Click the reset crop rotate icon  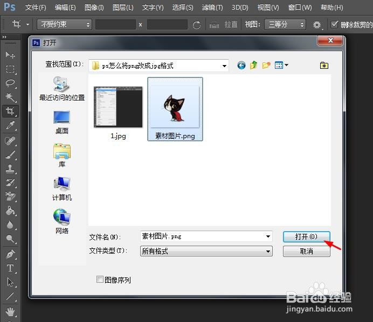point(197,25)
